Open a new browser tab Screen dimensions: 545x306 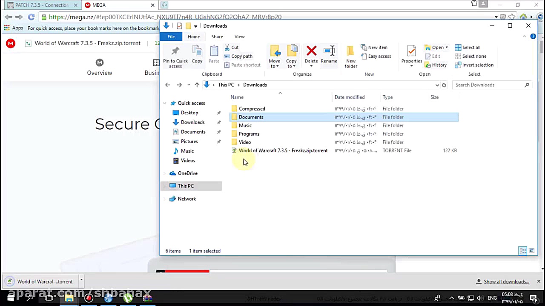click(164, 5)
